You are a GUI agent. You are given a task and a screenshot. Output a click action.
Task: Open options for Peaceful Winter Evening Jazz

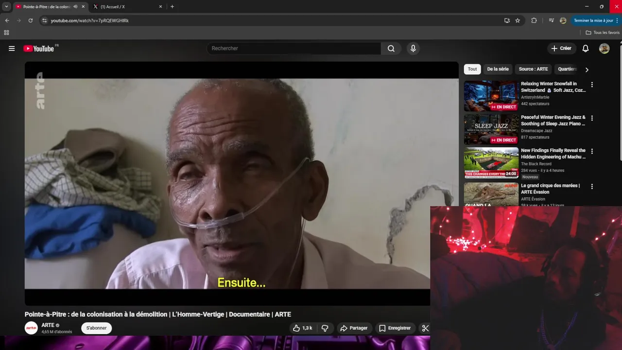click(591, 118)
